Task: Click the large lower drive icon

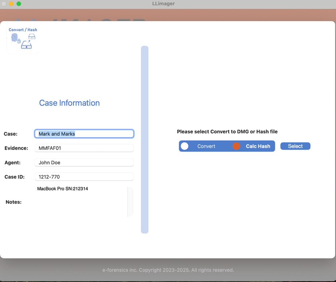Action: (x=26, y=46)
